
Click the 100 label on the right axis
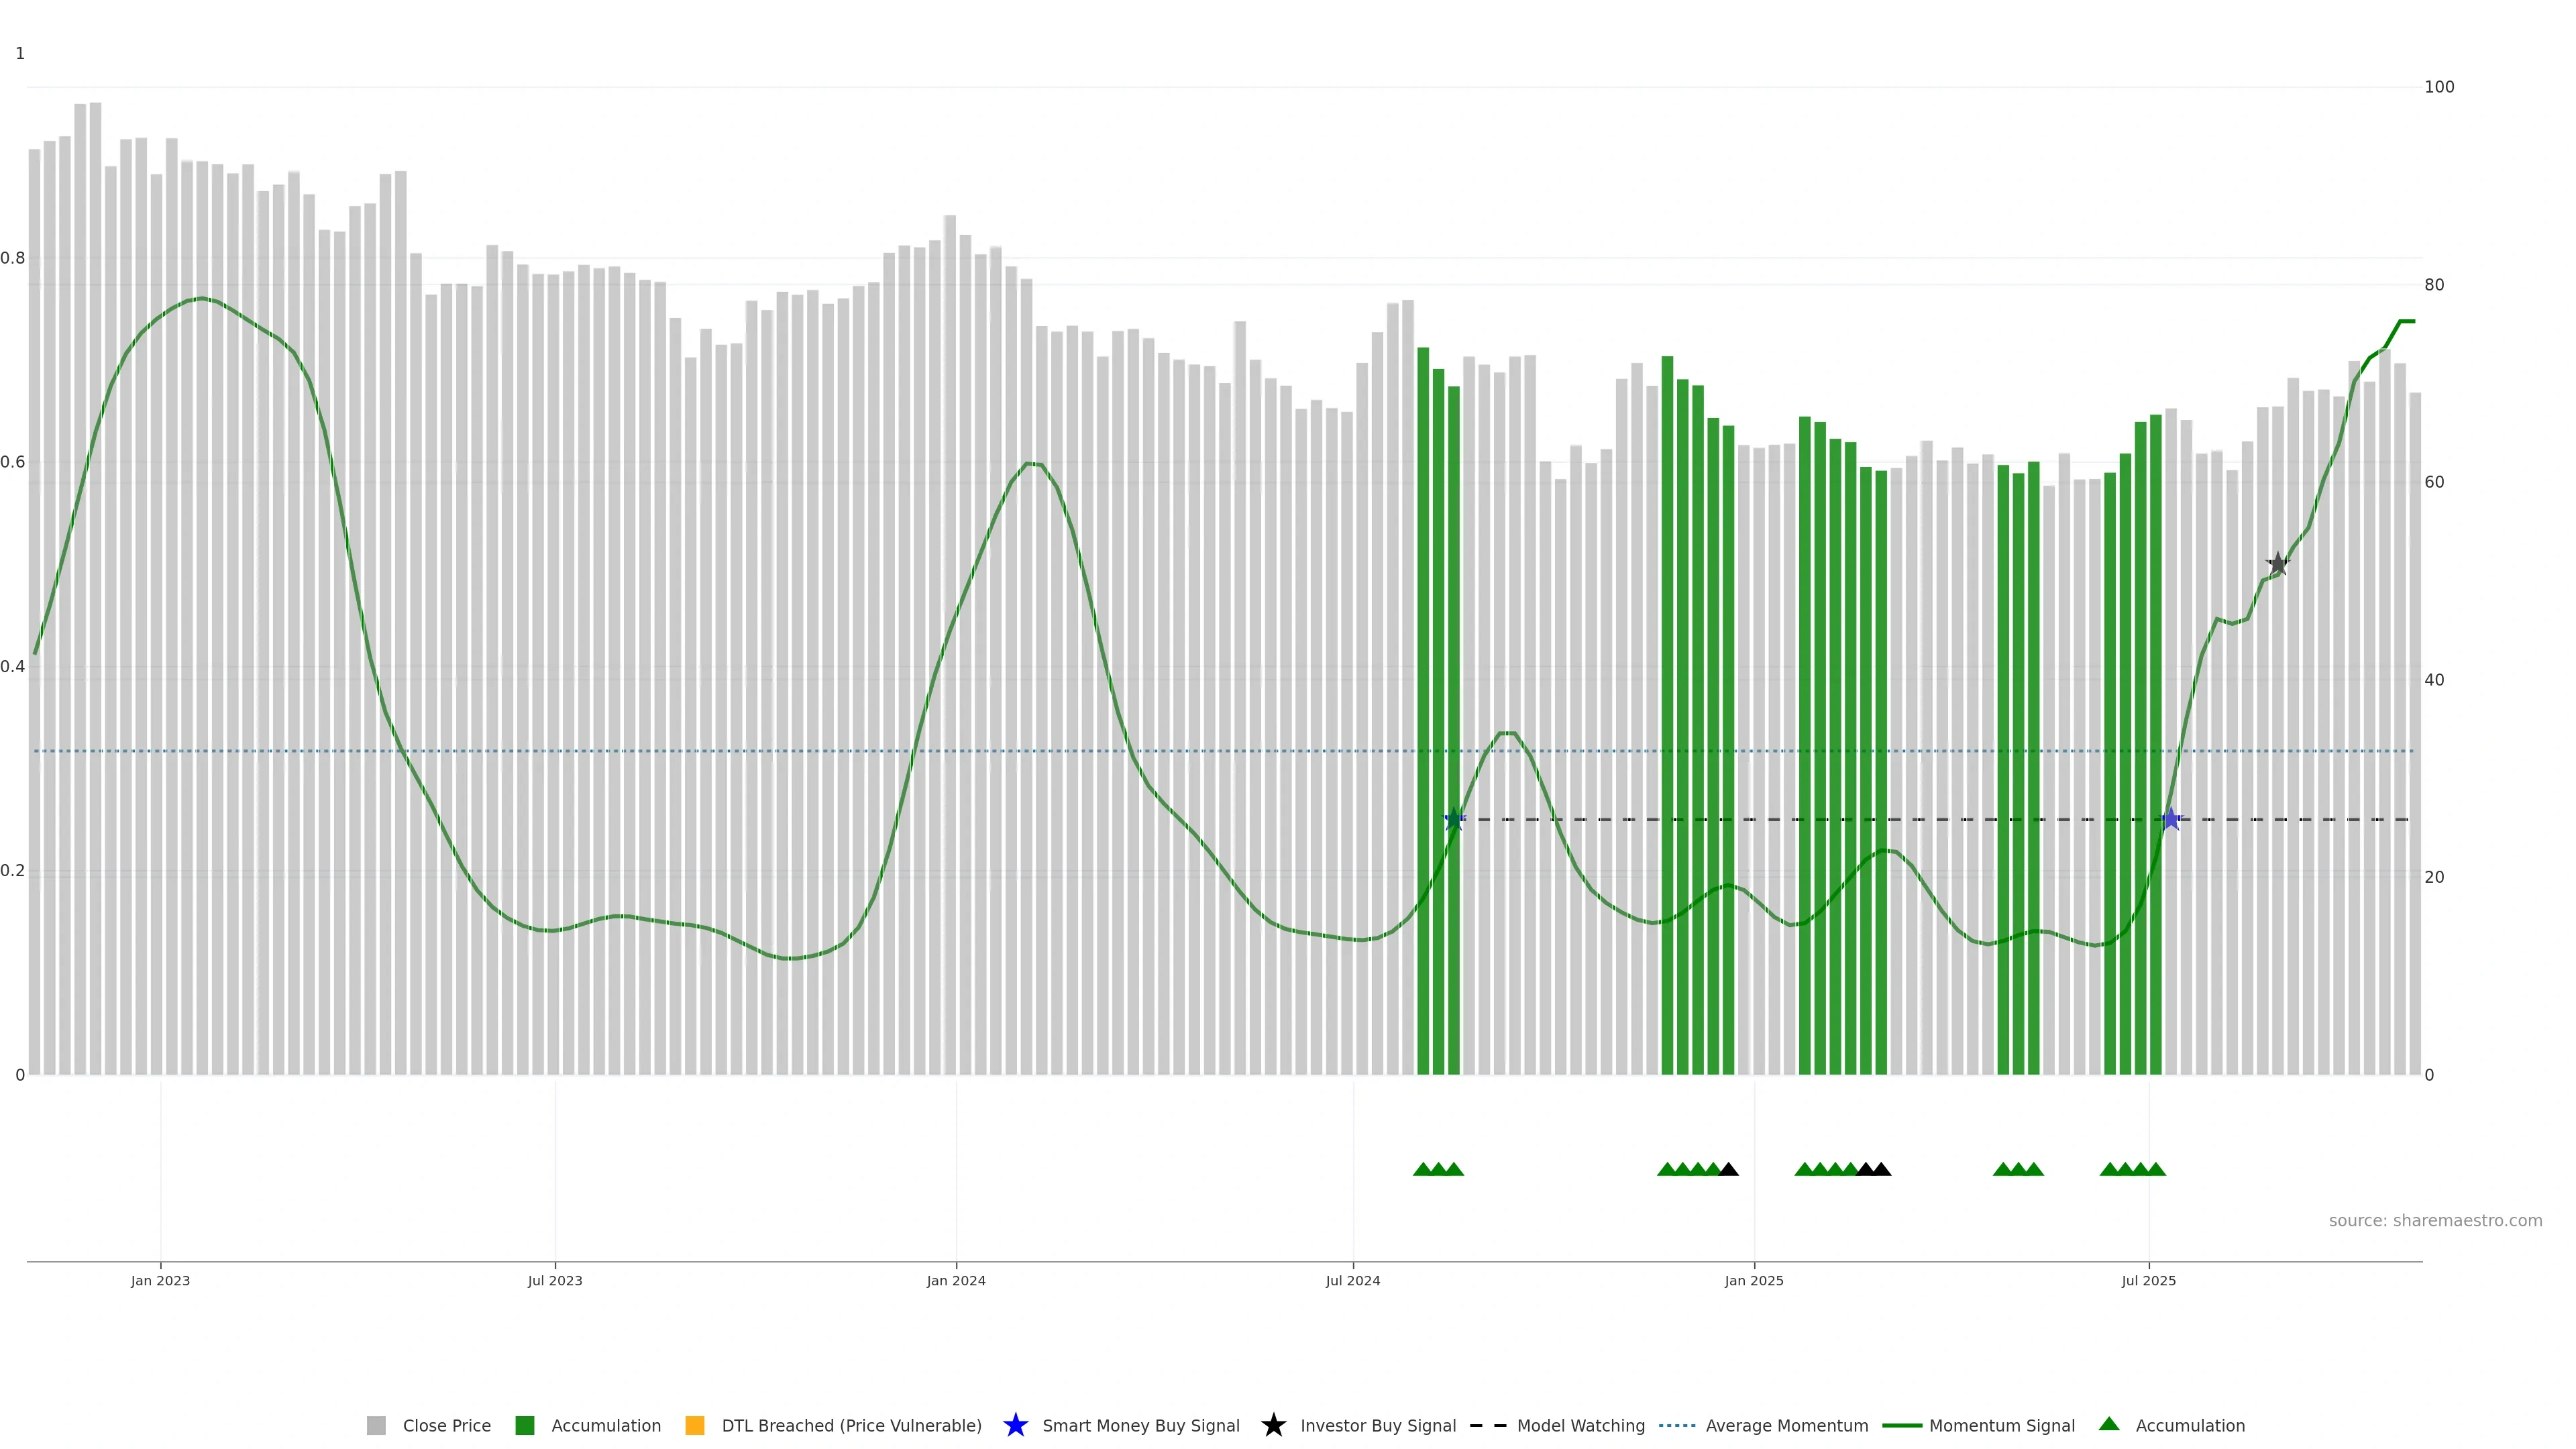[2439, 87]
